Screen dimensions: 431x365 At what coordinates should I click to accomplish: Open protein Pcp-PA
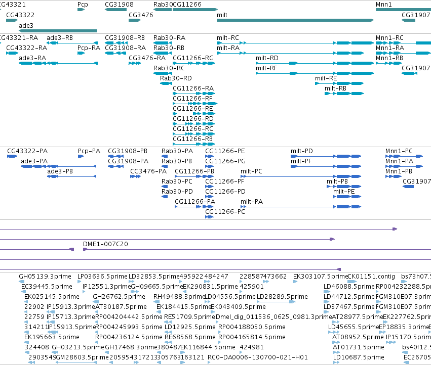pos(89,151)
